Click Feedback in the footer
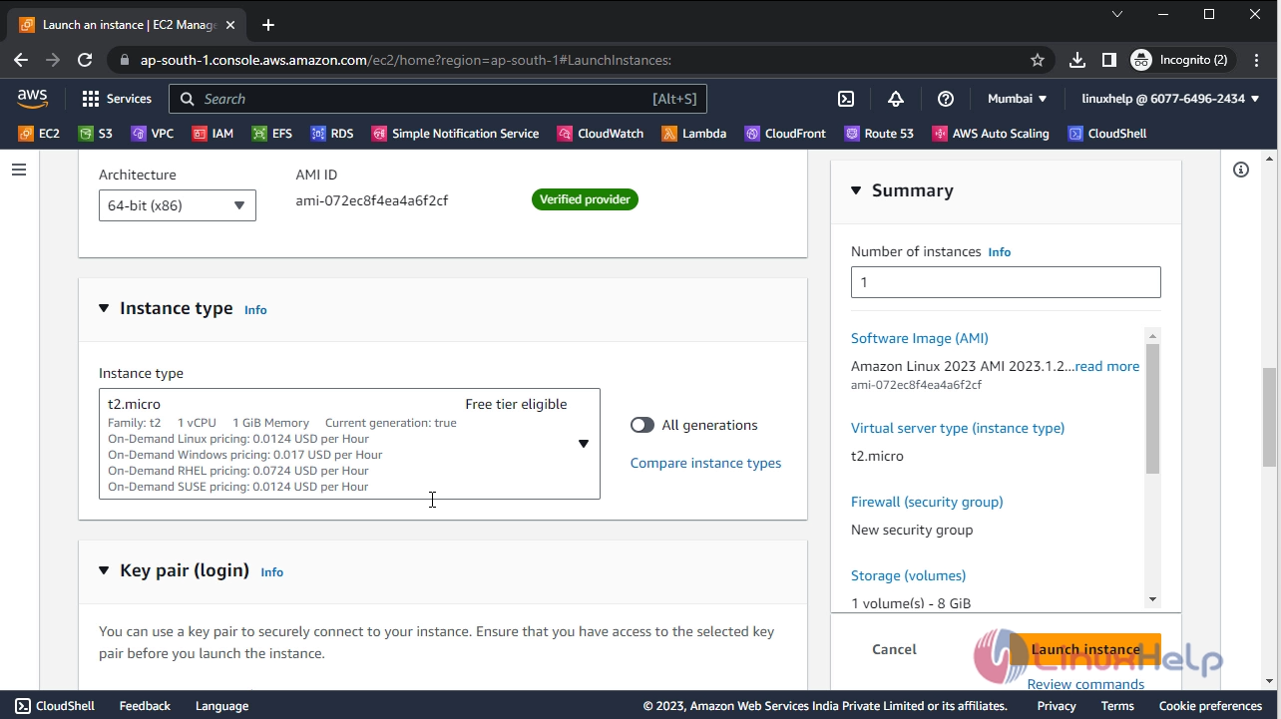Screen dimensions: 1281x719 pos(145,705)
